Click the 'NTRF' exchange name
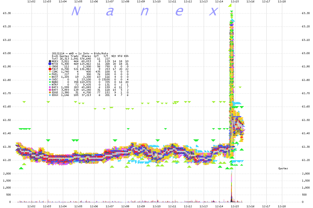 point(55,84)
